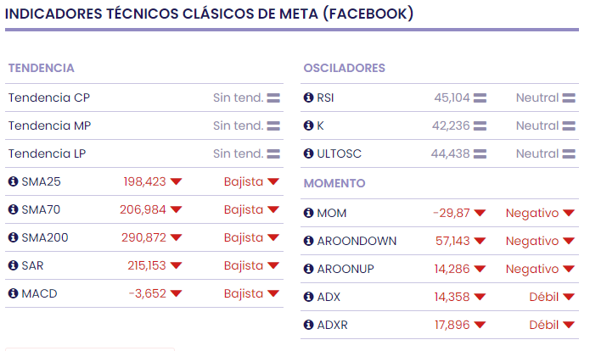Screen dimensions: 590x351
Task: Select the OSCILADORES section heading
Action: tap(344, 68)
